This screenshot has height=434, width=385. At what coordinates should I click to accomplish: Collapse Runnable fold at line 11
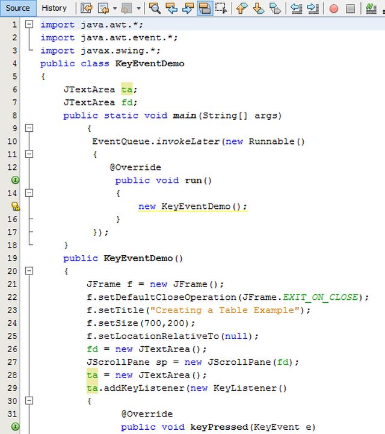[29, 154]
